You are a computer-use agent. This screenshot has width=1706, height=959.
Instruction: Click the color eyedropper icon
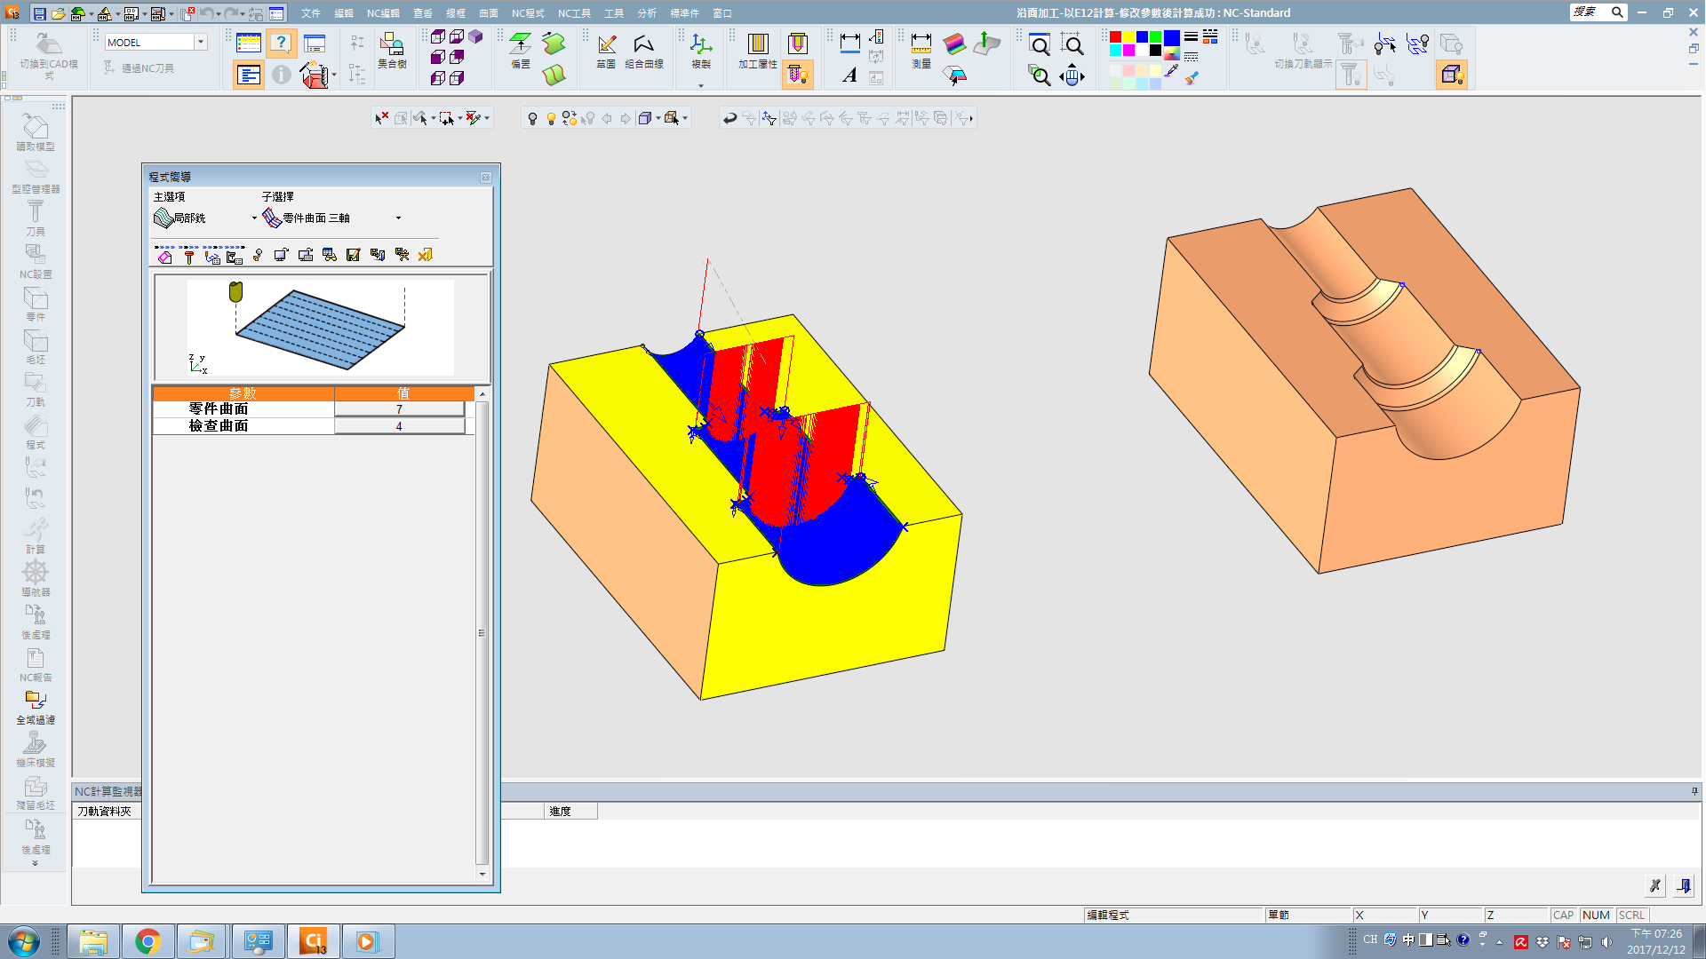point(1172,72)
